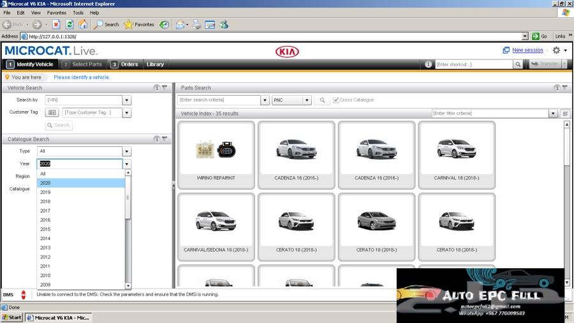
Task: Click the Catalogue Search info icon
Action: point(157,139)
